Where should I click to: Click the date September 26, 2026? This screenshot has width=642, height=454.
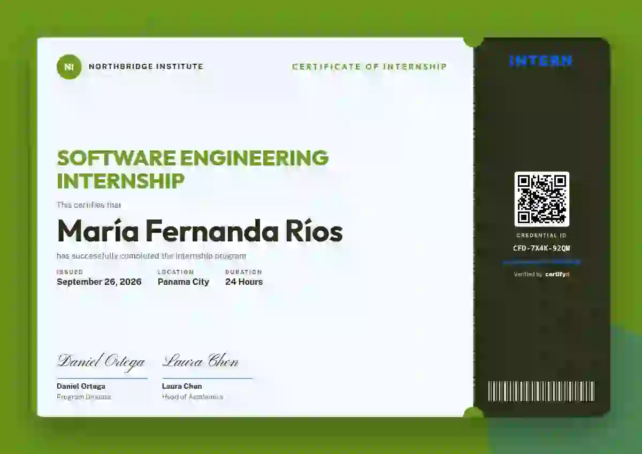click(99, 282)
